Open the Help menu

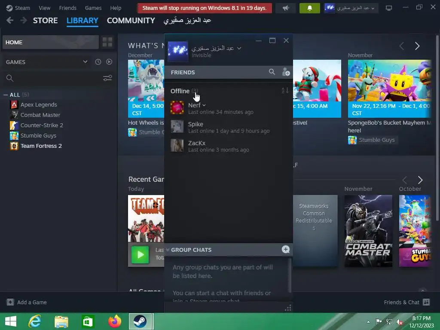pos(116,8)
